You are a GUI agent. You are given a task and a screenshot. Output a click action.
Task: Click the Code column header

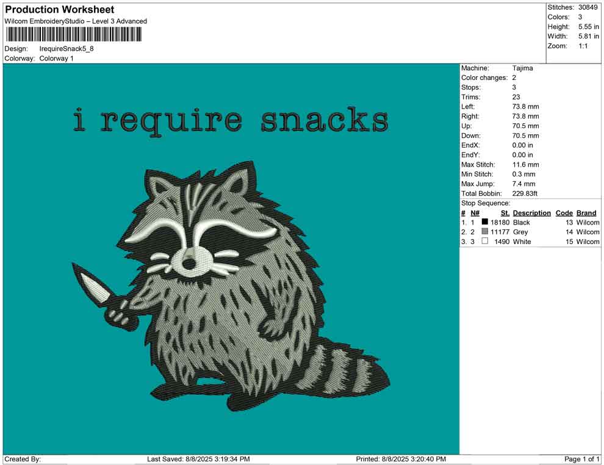coord(564,212)
